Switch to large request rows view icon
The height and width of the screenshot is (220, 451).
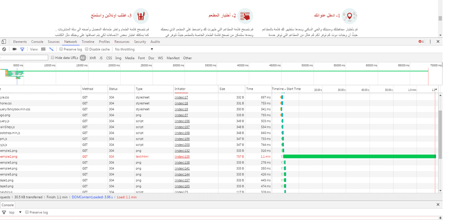44,49
